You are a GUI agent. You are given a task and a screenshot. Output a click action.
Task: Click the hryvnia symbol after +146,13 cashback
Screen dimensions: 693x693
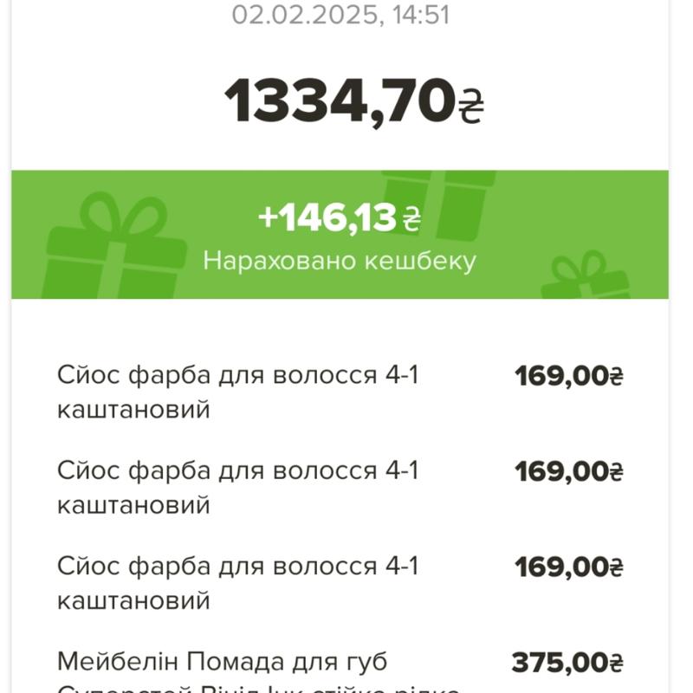(411, 218)
